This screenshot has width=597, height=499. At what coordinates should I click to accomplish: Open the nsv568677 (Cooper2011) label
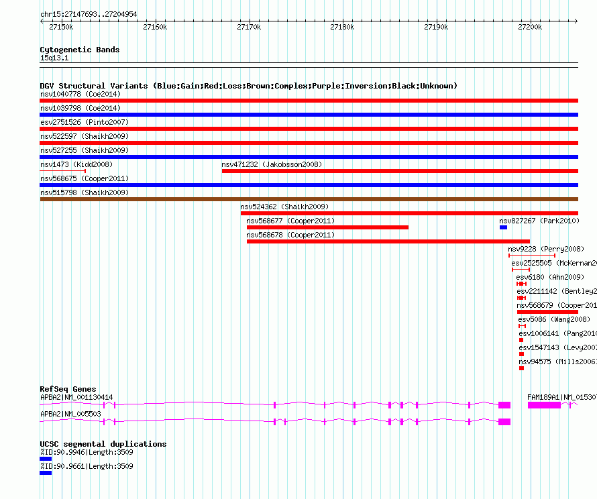(290, 221)
